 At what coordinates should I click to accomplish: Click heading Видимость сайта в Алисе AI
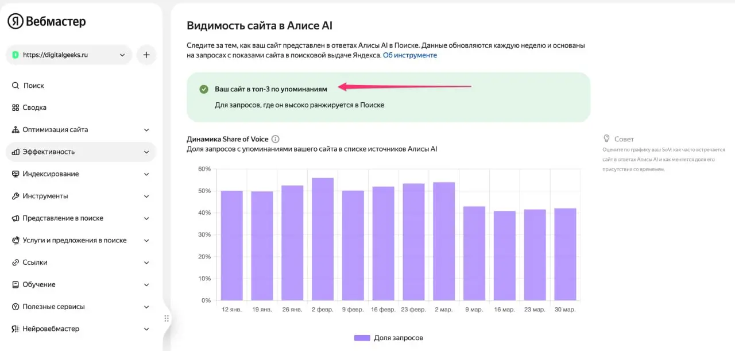tap(260, 26)
